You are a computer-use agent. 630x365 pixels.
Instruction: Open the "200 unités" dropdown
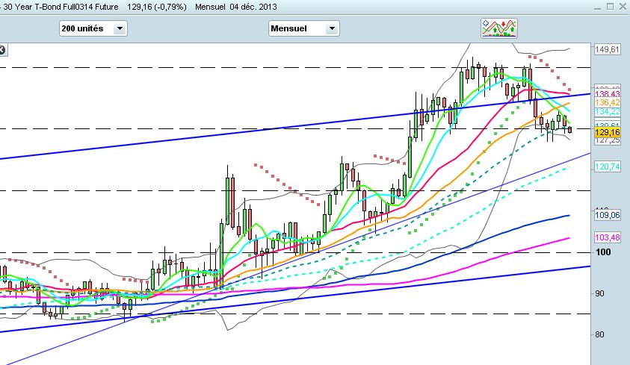(93, 28)
